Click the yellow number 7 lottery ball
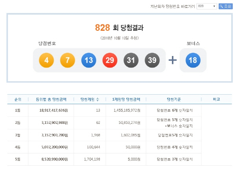The width and height of the screenshot is (236, 170). 68,60
